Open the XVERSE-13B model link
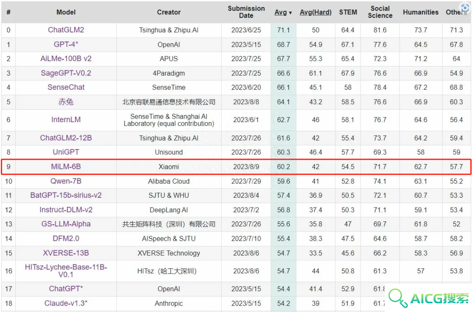This screenshot has width=472, height=312. point(66,253)
